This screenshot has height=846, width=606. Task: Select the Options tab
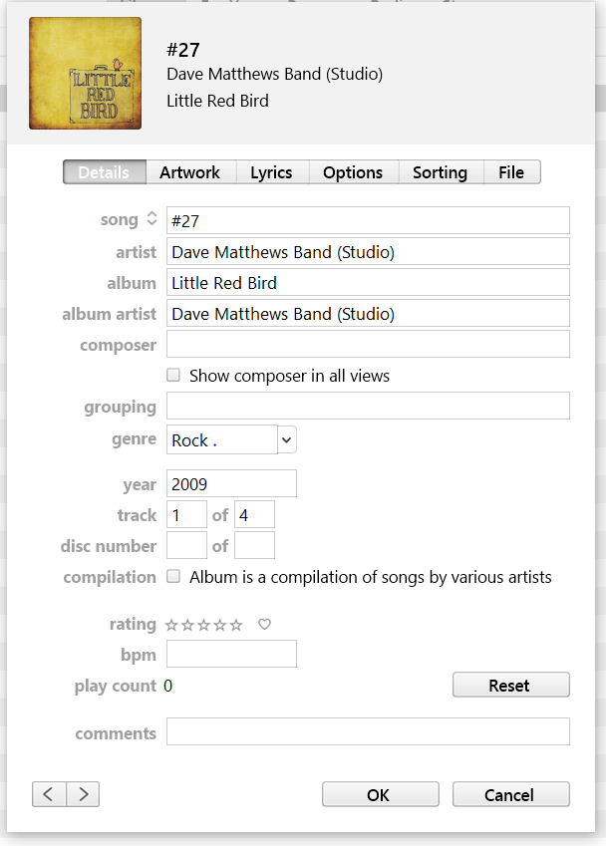click(x=353, y=172)
